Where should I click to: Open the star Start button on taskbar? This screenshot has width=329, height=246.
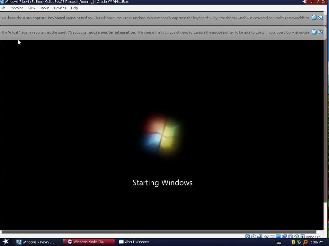coord(6,242)
